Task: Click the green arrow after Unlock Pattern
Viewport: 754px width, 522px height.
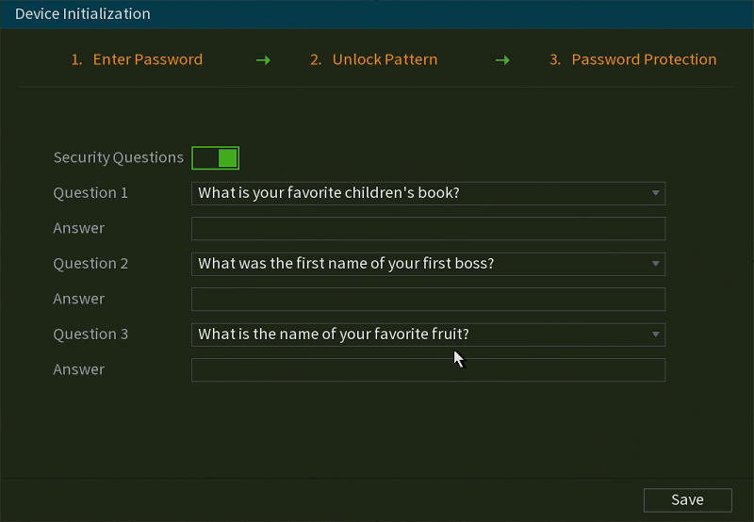Action: 502,60
